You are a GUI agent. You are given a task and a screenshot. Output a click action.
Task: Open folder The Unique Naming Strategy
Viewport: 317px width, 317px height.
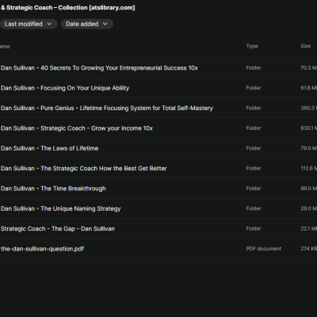pos(61,208)
